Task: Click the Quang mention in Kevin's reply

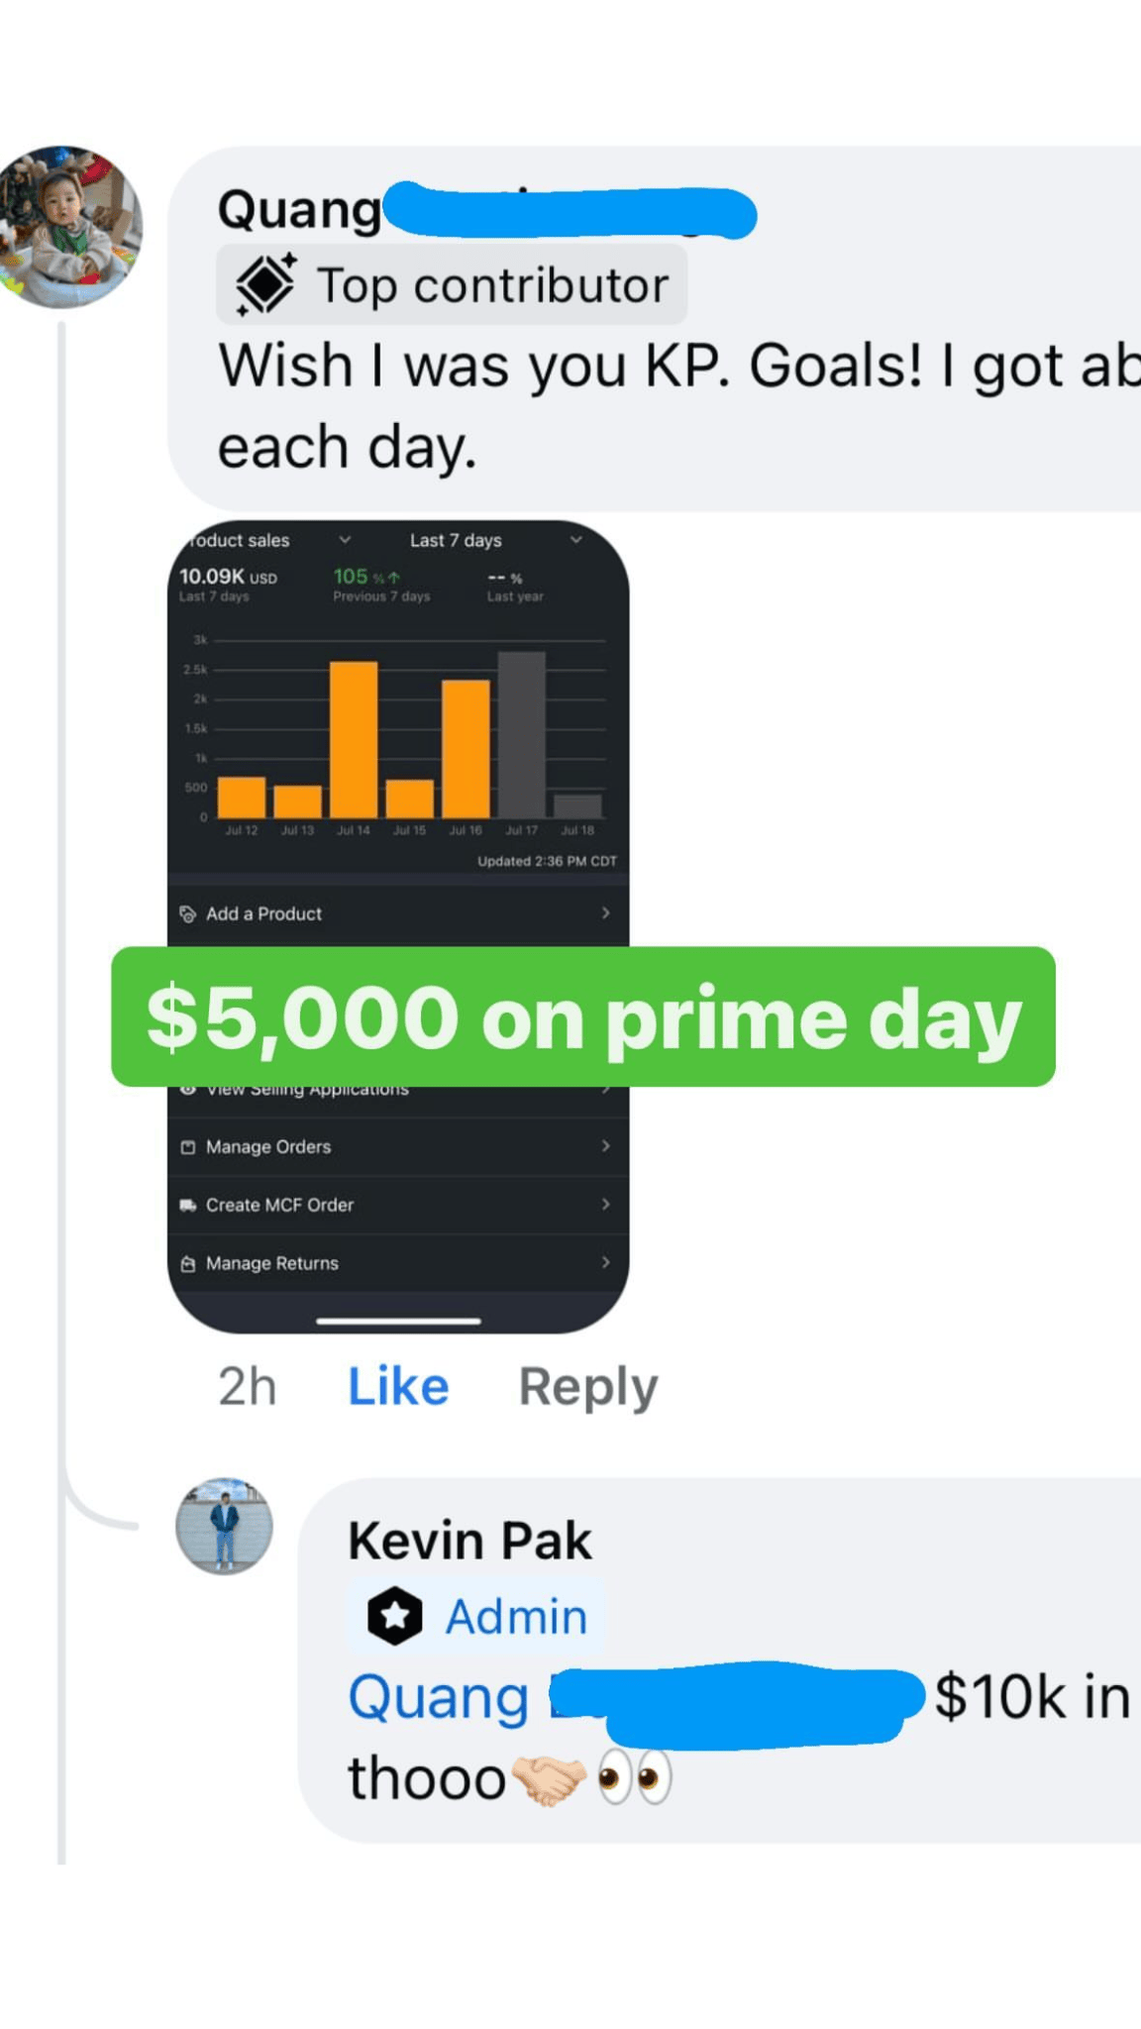Action: tap(439, 1698)
